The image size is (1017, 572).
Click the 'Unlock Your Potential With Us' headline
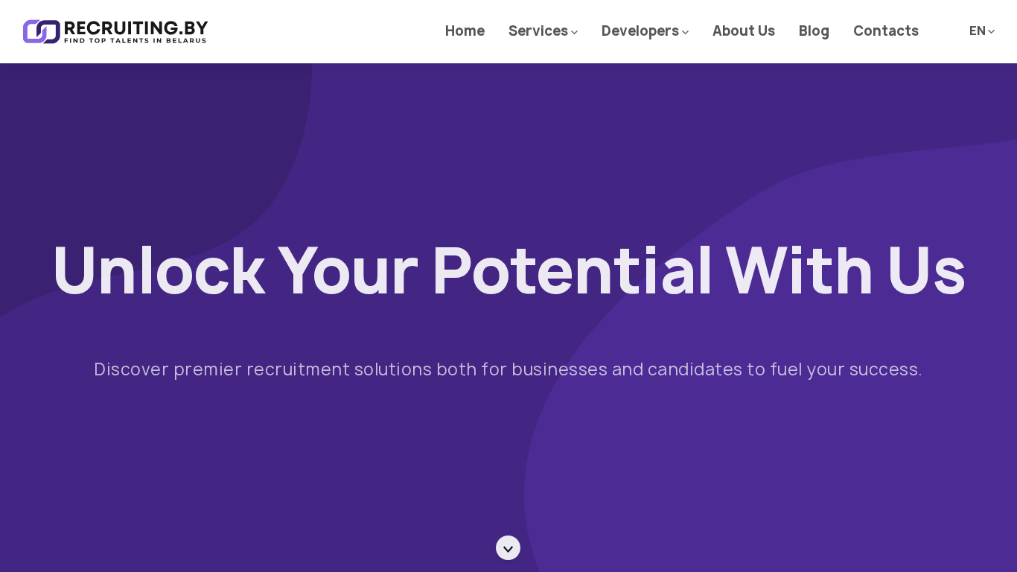508,270
